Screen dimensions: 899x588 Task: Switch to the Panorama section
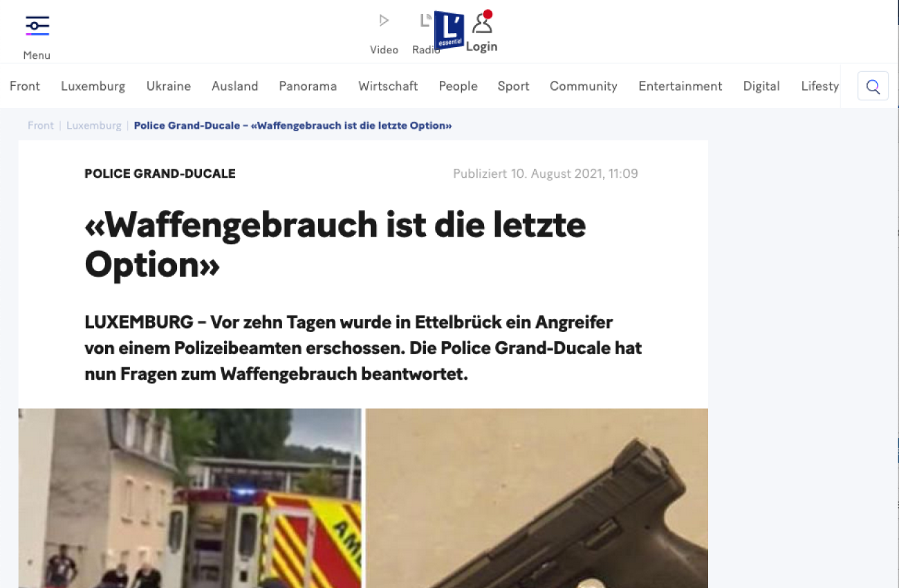tap(308, 86)
